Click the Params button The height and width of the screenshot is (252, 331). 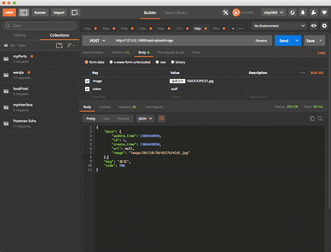click(x=261, y=41)
